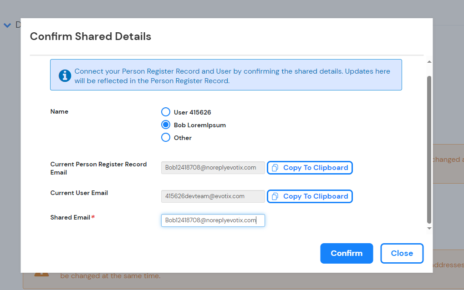Click the blue info icon in the banner
Screen dimensions: 464x290
click(65, 75)
